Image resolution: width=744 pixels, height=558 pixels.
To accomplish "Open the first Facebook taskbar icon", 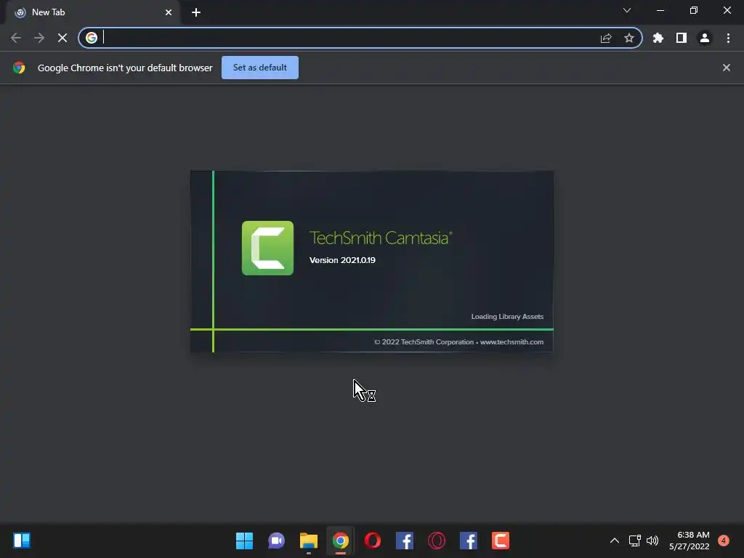I will (x=404, y=541).
